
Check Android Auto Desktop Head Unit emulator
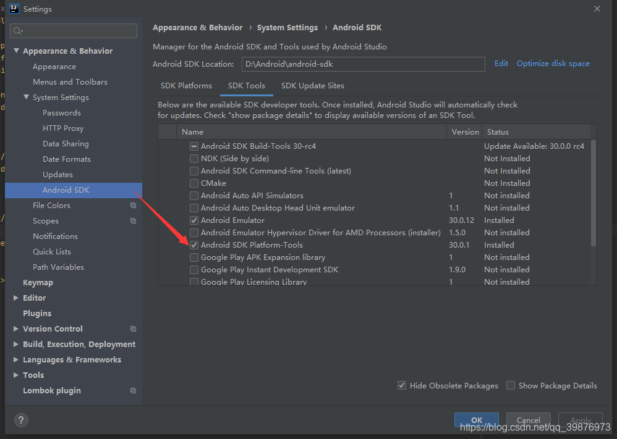point(194,208)
